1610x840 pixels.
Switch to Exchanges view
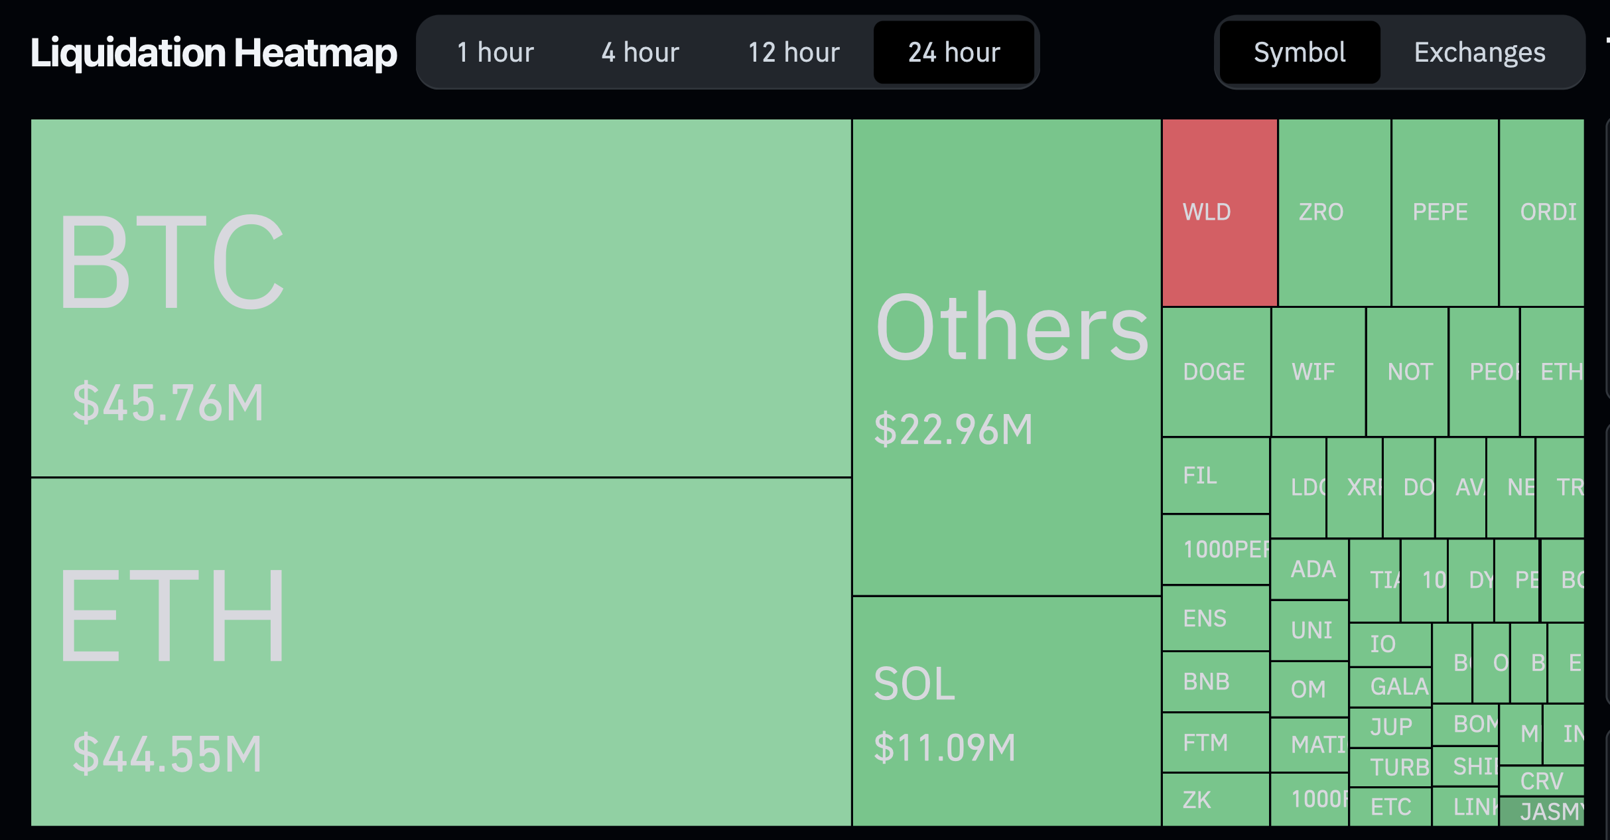coord(1480,52)
